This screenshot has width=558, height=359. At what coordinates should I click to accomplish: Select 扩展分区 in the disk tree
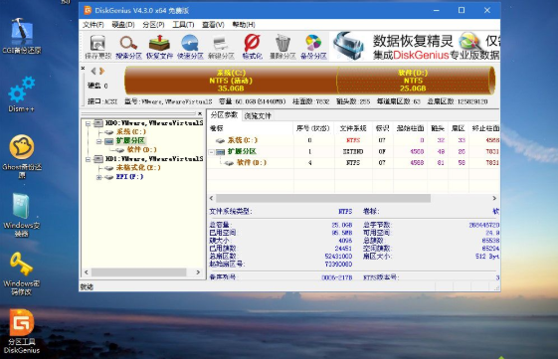coord(130,141)
